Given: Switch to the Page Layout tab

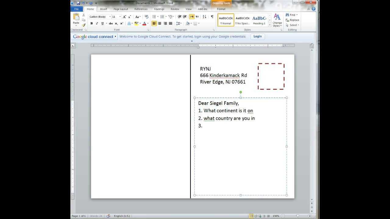Looking at the screenshot, I should (x=121, y=9).
